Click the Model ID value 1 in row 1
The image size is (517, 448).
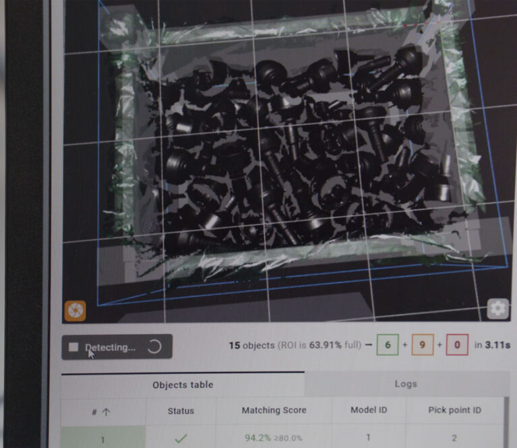pyautogui.click(x=368, y=437)
